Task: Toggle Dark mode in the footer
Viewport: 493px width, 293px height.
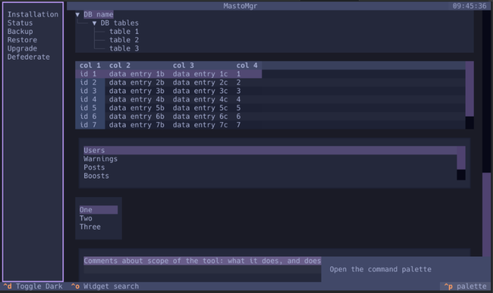Action: pyautogui.click(x=33, y=286)
